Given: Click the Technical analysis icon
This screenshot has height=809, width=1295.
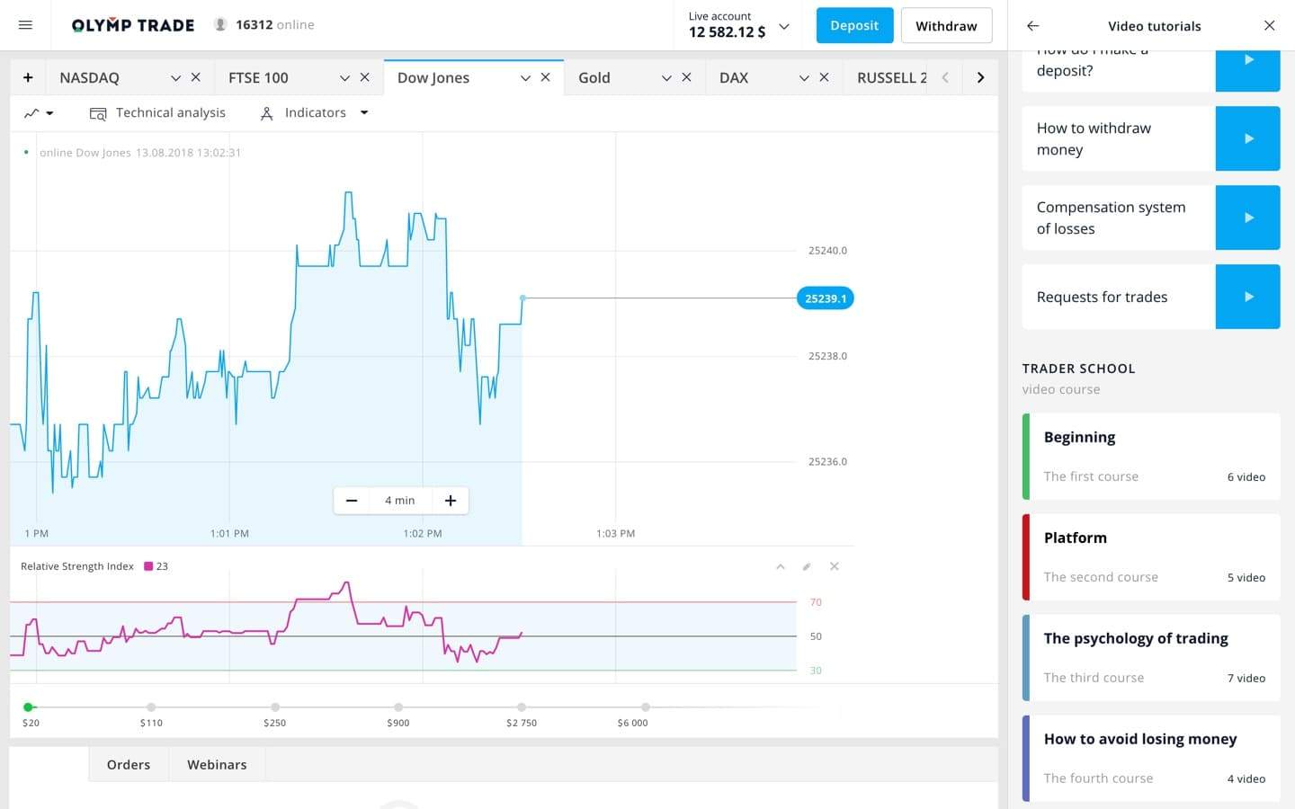Looking at the screenshot, I should (x=98, y=113).
